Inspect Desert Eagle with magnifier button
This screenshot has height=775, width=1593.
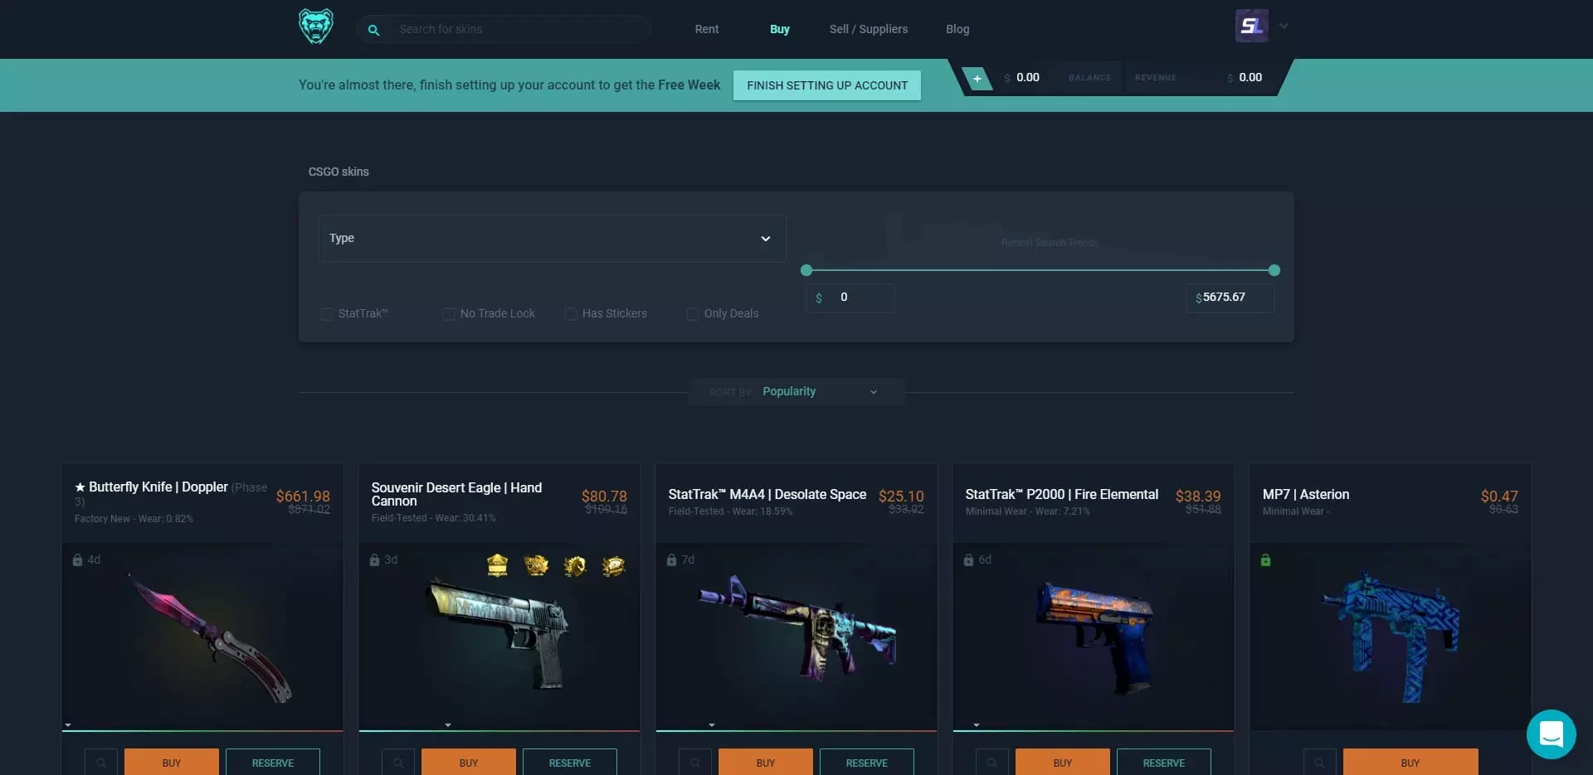point(398,763)
